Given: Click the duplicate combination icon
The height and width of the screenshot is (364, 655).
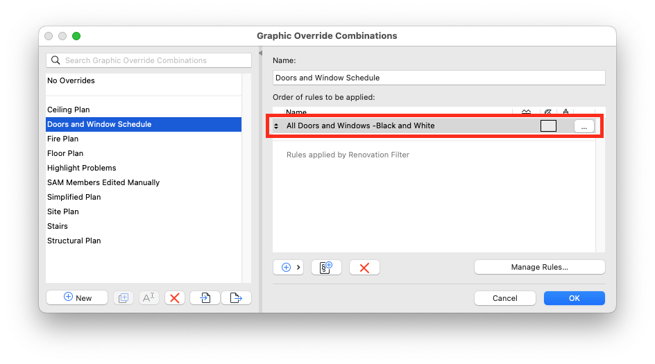Looking at the screenshot, I should (124, 298).
